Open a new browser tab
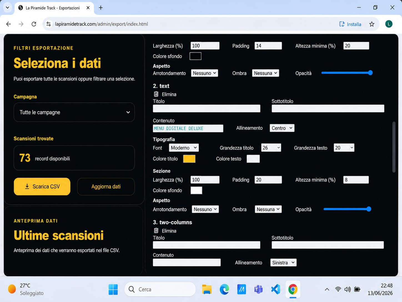Image resolution: width=402 pixels, height=302 pixels. tap(101, 8)
